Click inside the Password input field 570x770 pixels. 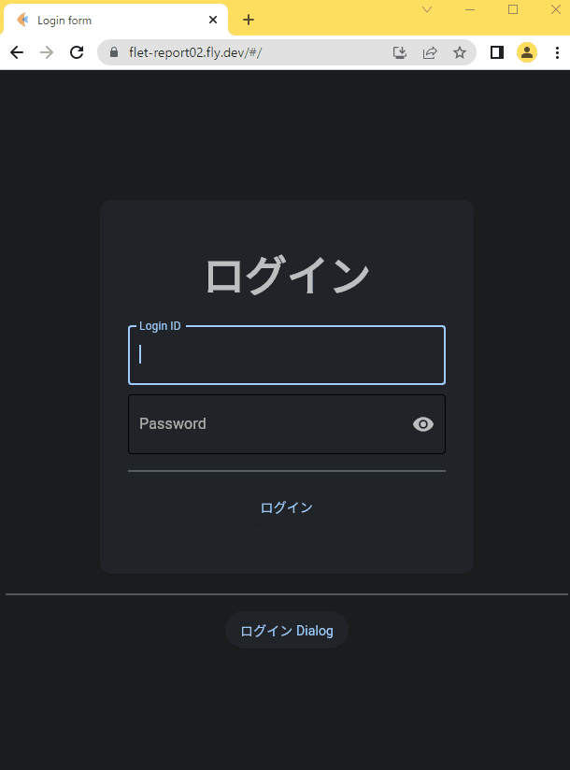pos(271,424)
